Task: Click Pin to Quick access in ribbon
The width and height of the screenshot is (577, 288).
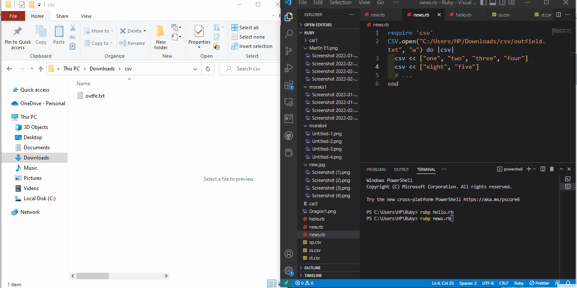Action: [18, 38]
